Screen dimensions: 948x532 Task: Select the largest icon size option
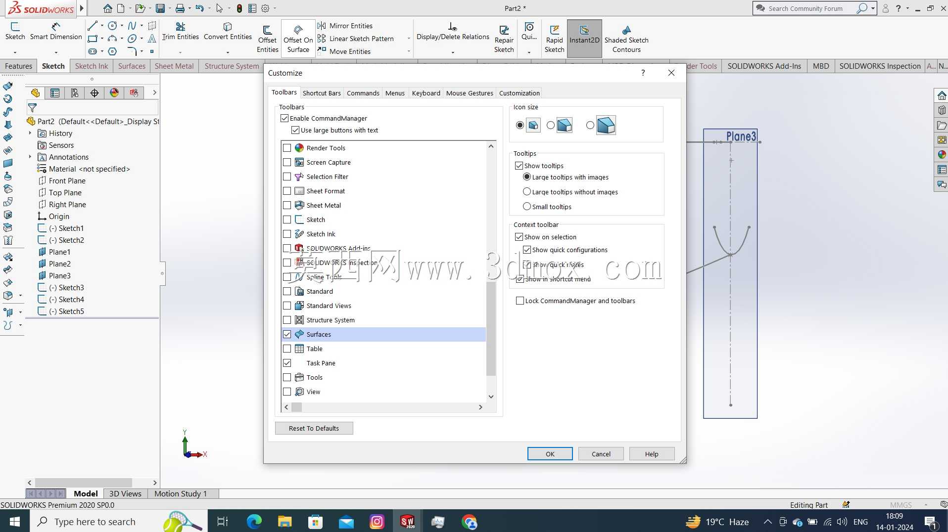pos(590,126)
